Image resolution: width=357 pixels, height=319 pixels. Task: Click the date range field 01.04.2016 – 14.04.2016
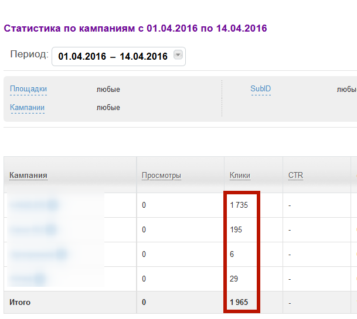click(118, 56)
